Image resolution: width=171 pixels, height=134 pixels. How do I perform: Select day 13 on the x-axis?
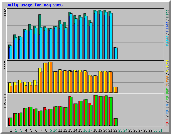70,130
